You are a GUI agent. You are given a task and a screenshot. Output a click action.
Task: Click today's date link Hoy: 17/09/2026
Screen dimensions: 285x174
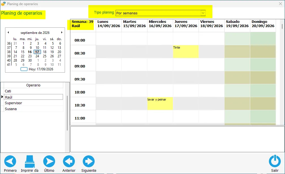click(41, 69)
